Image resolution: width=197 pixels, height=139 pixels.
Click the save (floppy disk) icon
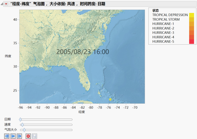(x=34, y=136)
